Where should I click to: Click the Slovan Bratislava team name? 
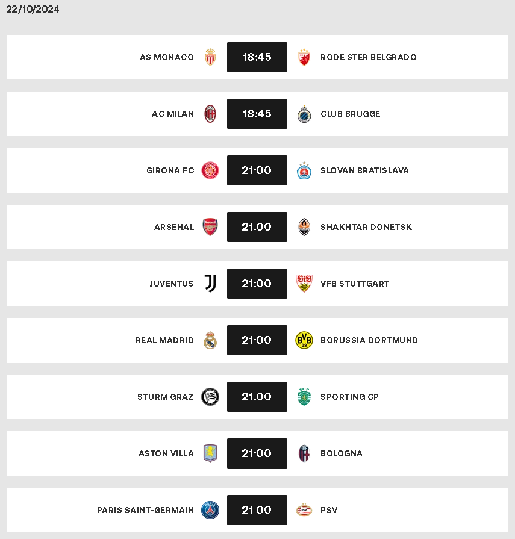365,170
